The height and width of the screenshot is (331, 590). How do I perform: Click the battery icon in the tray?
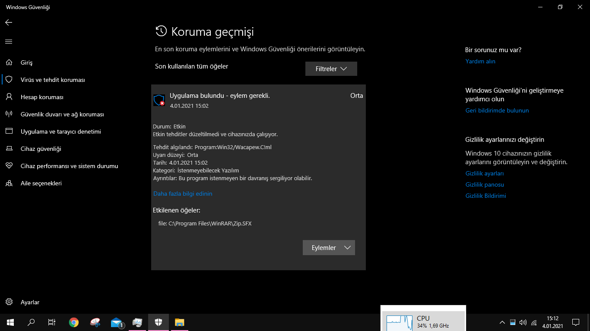(x=513, y=322)
